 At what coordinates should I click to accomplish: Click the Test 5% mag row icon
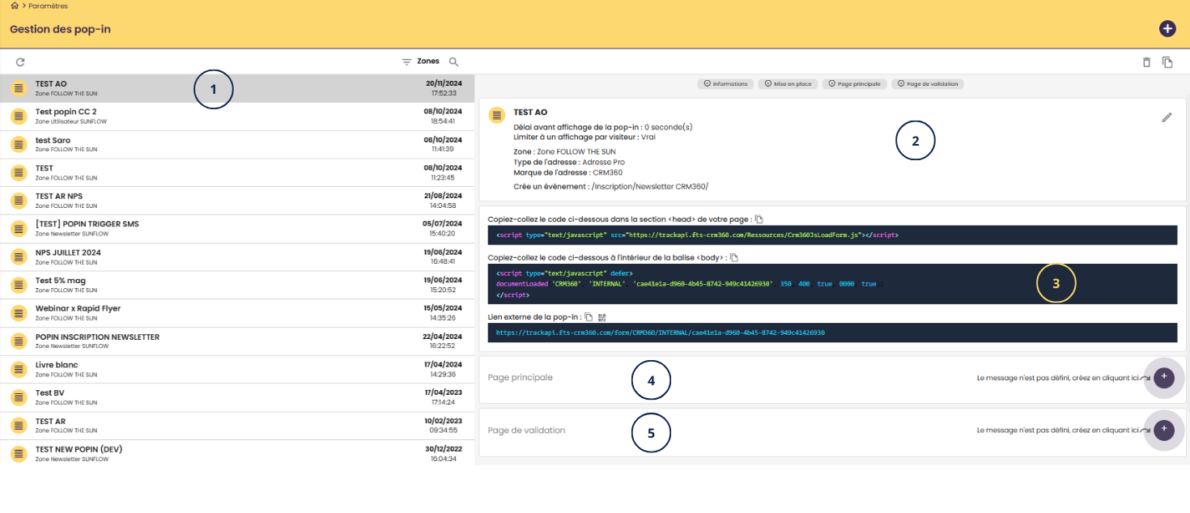pos(19,285)
